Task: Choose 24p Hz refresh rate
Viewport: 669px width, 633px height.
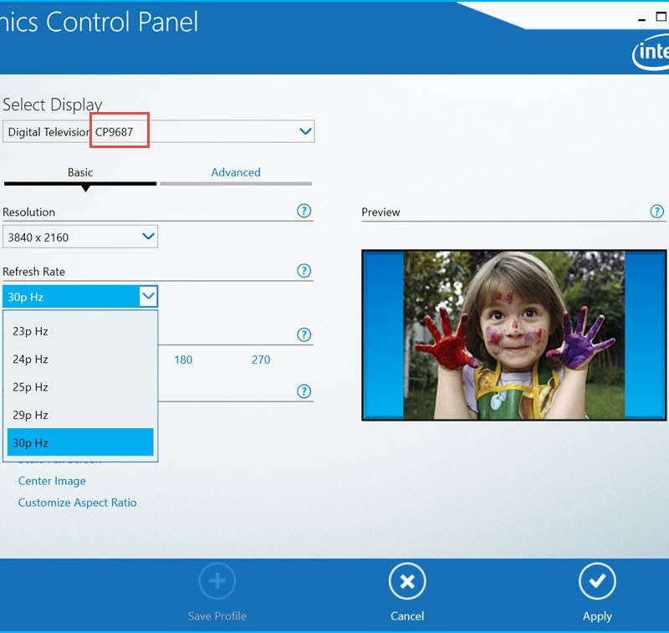Action: pyautogui.click(x=80, y=360)
